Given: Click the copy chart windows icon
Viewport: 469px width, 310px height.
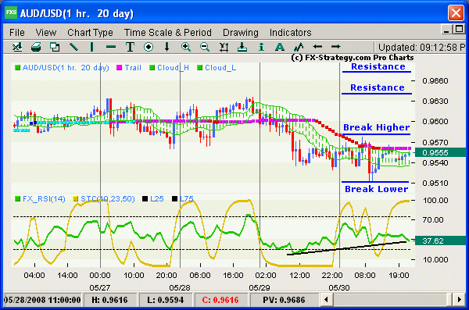Looking at the screenshot, I should pyautogui.click(x=55, y=47).
